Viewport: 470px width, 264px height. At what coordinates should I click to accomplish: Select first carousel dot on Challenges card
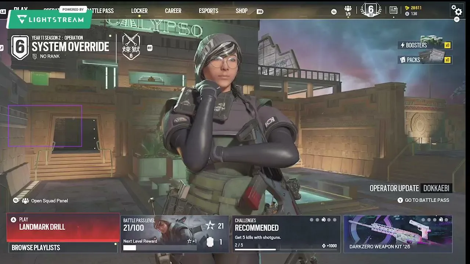[x=312, y=220]
